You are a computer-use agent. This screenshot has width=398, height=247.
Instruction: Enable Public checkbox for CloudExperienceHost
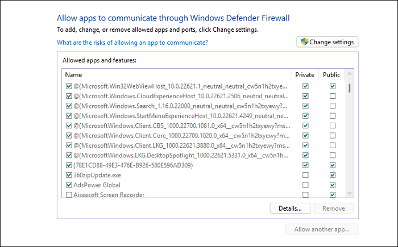(333, 96)
